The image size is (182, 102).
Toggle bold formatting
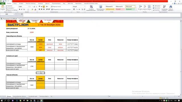tap(20, 9)
